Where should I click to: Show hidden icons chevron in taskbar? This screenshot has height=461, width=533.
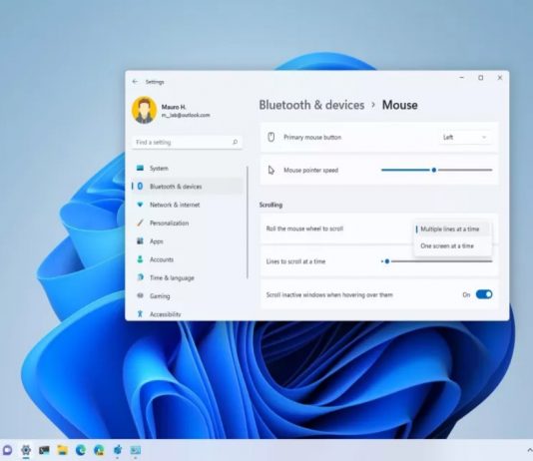point(529,450)
